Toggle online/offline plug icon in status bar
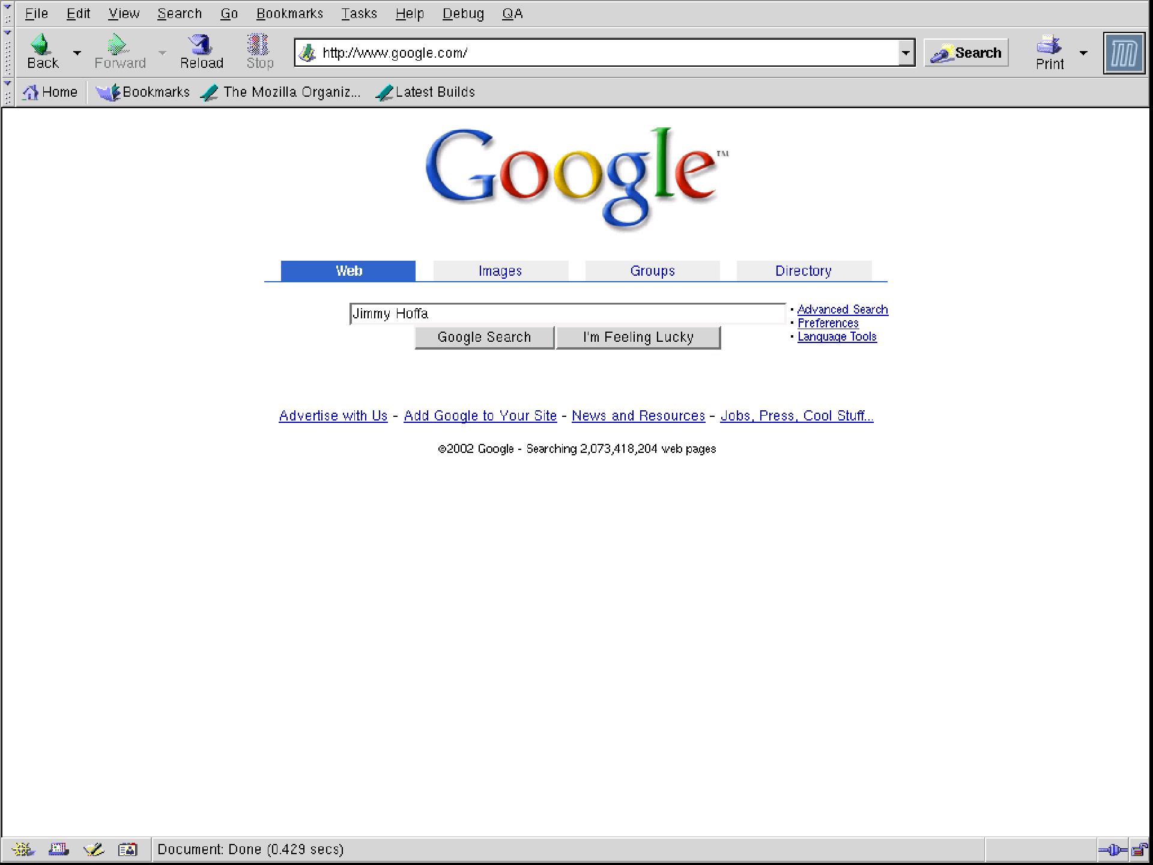Image resolution: width=1153 pixels, height=865 pixels. coord(1112,849)
